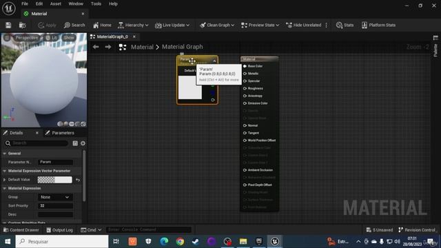Open the Details property matrix view icon
The image size is (441, 248).
coord(75,143)
